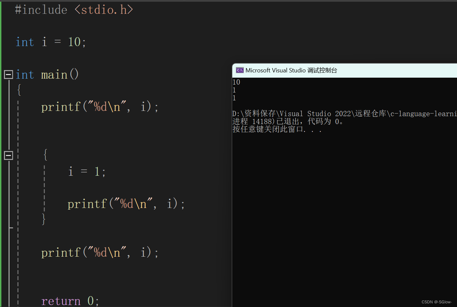Click the debug console window icon

(x=240, y=70)
